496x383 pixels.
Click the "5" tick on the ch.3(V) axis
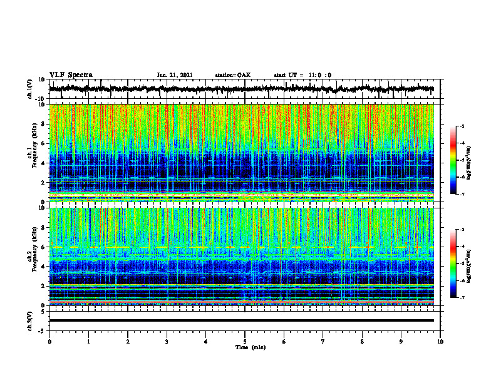(x=44, y=312)
